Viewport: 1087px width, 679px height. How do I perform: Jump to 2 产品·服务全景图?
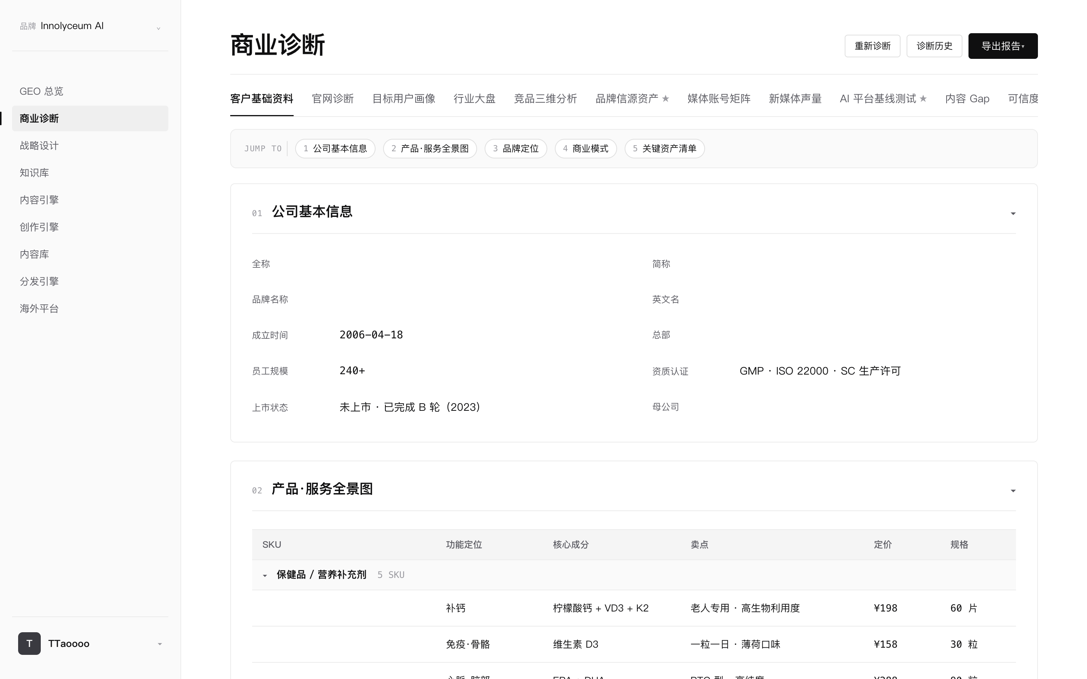click(x=430, y=149)
